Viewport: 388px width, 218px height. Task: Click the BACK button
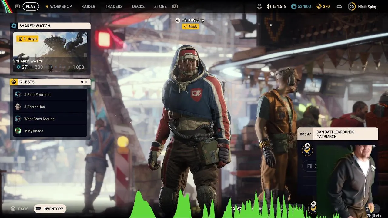(x=23, y=209)
